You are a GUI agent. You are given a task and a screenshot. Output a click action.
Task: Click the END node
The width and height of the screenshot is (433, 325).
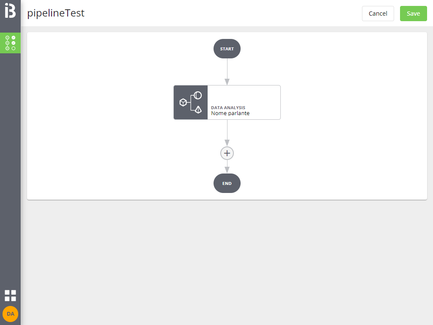coord(227,183)
